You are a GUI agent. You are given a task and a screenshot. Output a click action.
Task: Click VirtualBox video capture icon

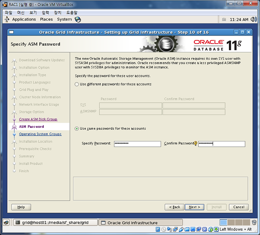click(x=199, y=229)
